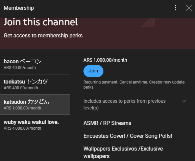Click the Encuestas Cover! / Cover Song Polls! perk

click(128, 136)
